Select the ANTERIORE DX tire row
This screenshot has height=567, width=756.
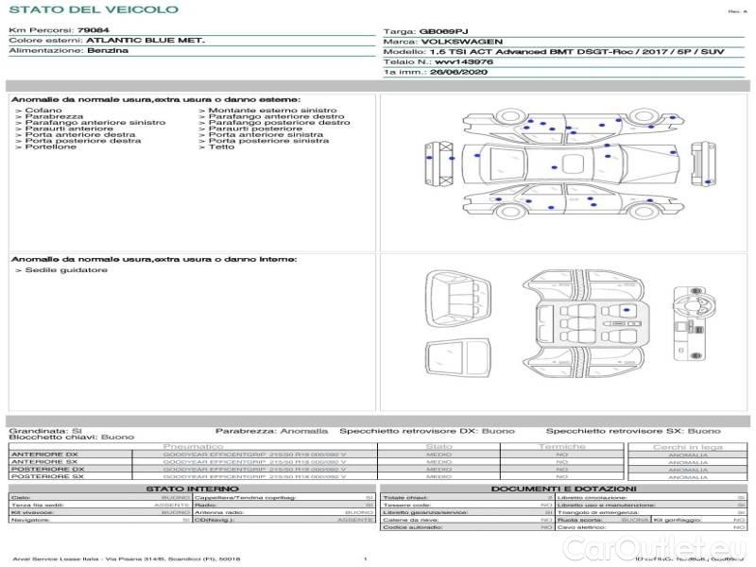click(44, 455)
